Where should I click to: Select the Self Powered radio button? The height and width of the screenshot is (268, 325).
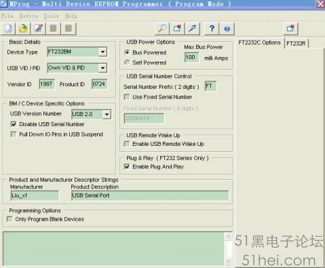(127, 62)
